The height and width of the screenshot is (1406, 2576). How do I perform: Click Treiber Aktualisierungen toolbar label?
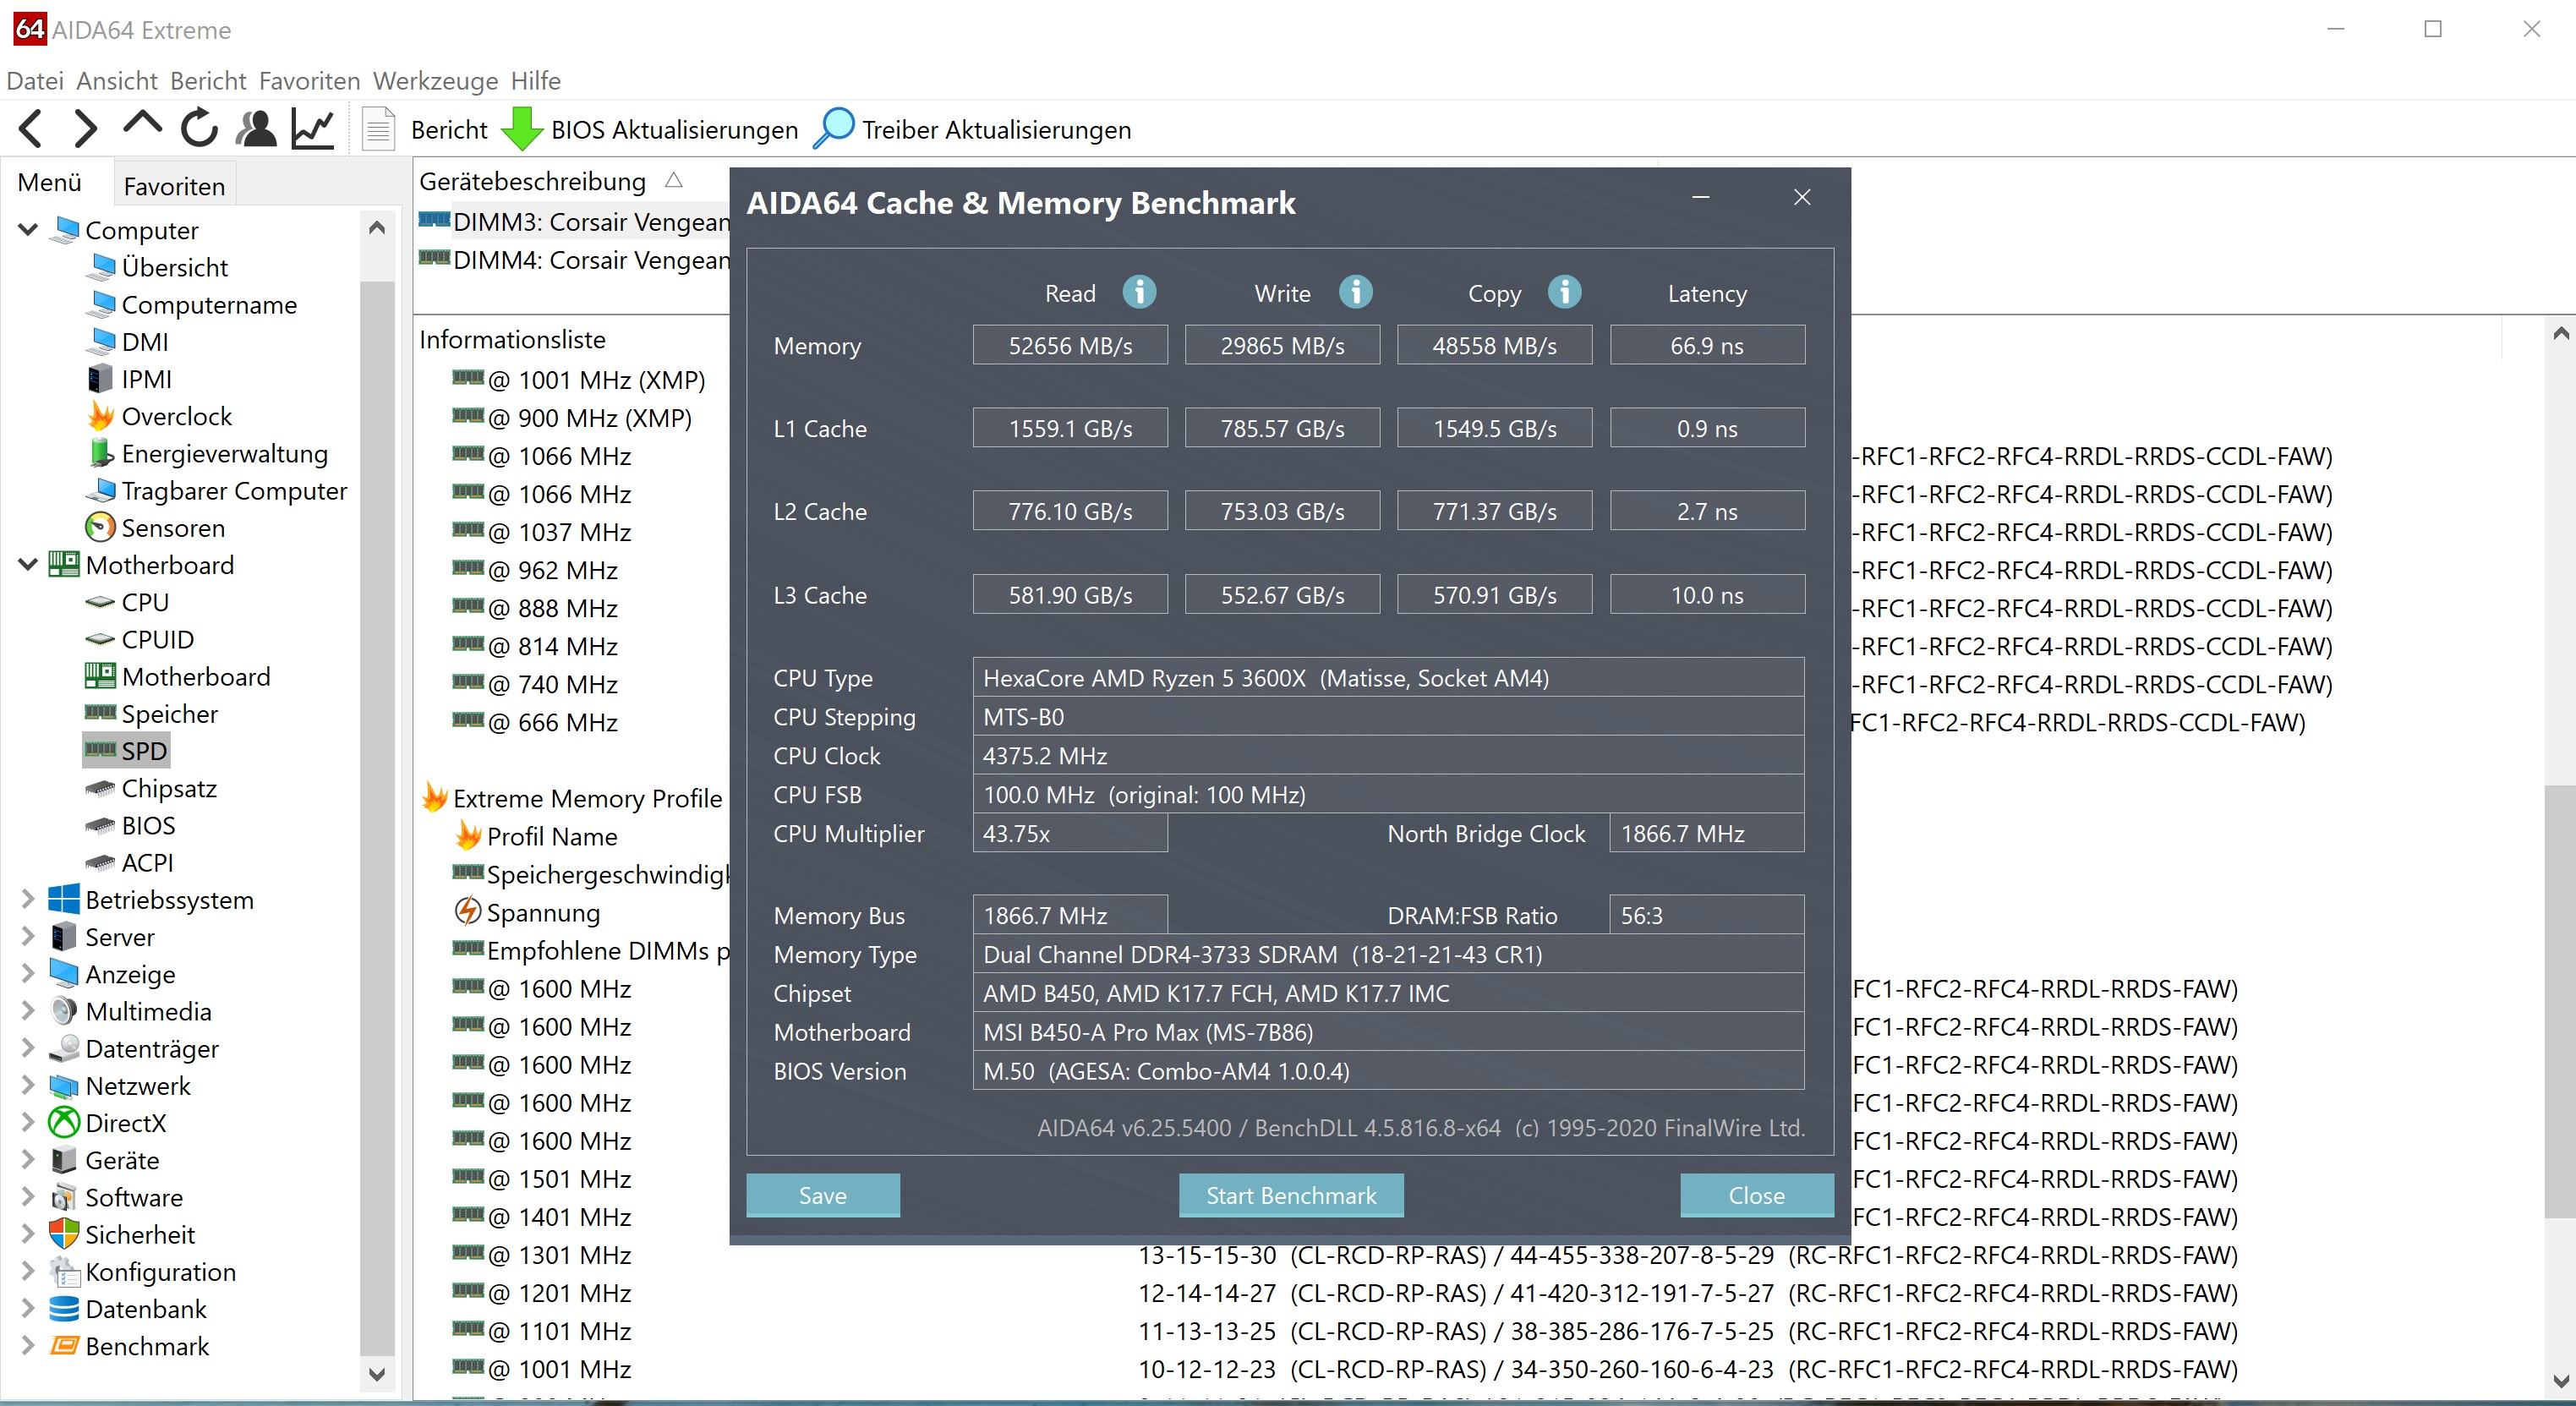coord(996,130)
